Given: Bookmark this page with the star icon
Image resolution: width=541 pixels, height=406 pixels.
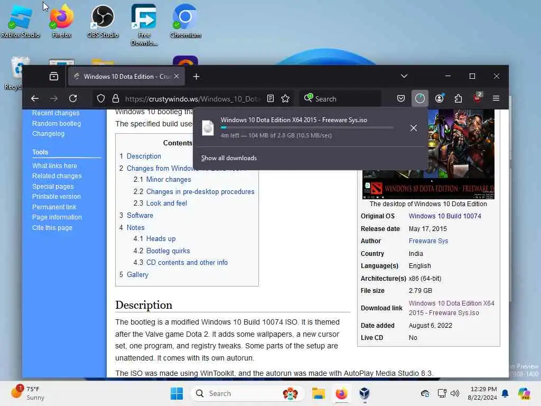Looking at the screenshot, I should click(x=285, y=99).
